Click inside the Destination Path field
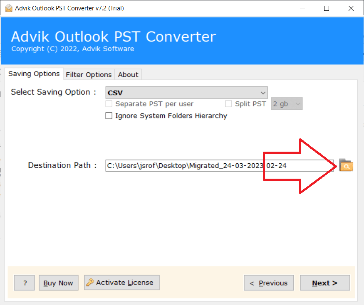This screenshot has width=364, height=305. [x=220, y=166]
